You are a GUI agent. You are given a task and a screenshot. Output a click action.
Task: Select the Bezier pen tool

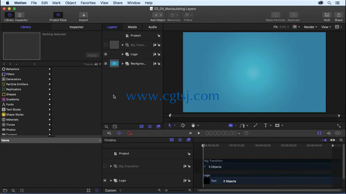242,125
